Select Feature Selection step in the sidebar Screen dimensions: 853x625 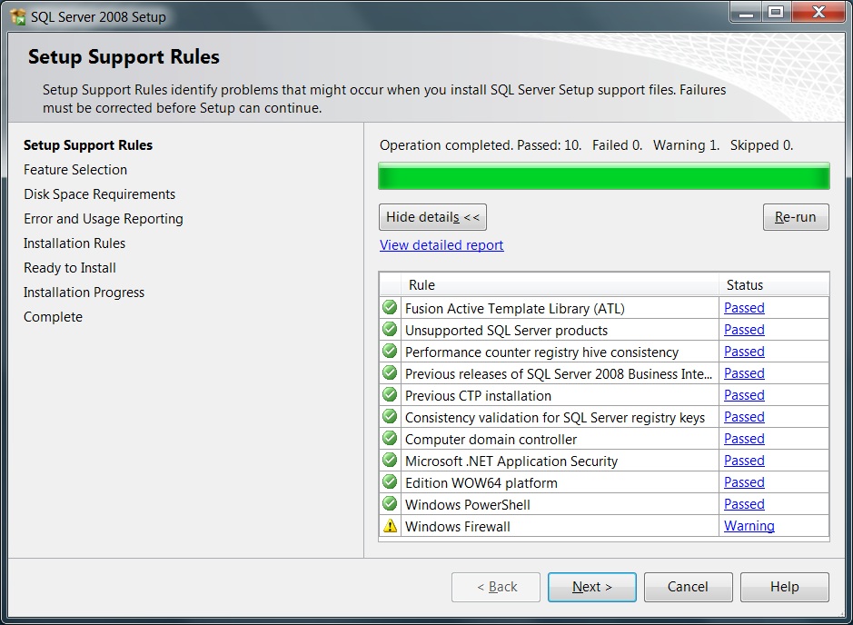coord(75,170)
